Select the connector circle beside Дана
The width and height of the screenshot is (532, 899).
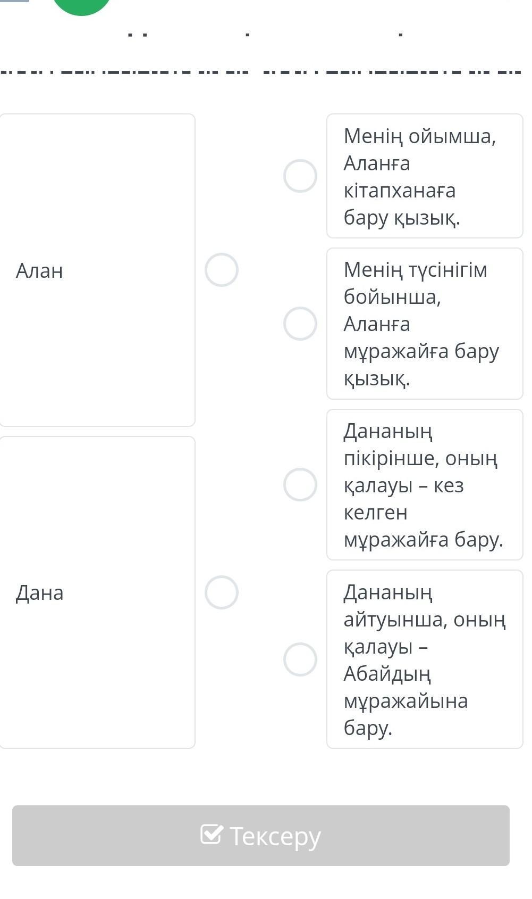click(x=222, y=592)
